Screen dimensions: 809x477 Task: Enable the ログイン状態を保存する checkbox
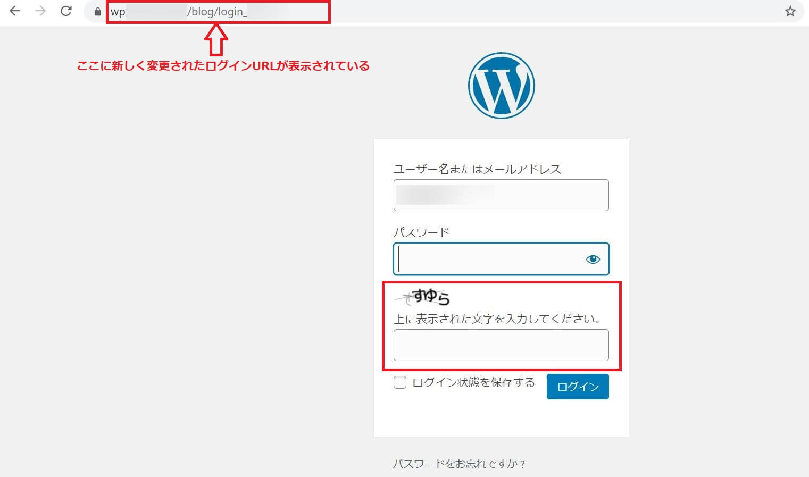400,382
